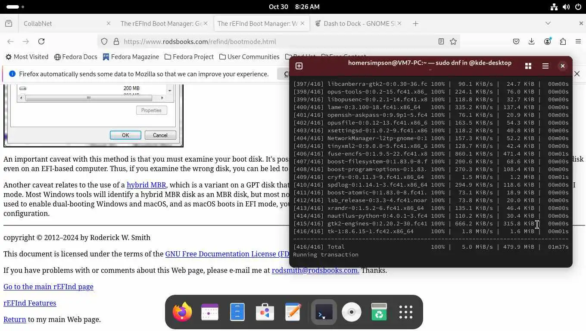The image size is (586, 331).
Task: Show all applications grid
Action: 406,312
